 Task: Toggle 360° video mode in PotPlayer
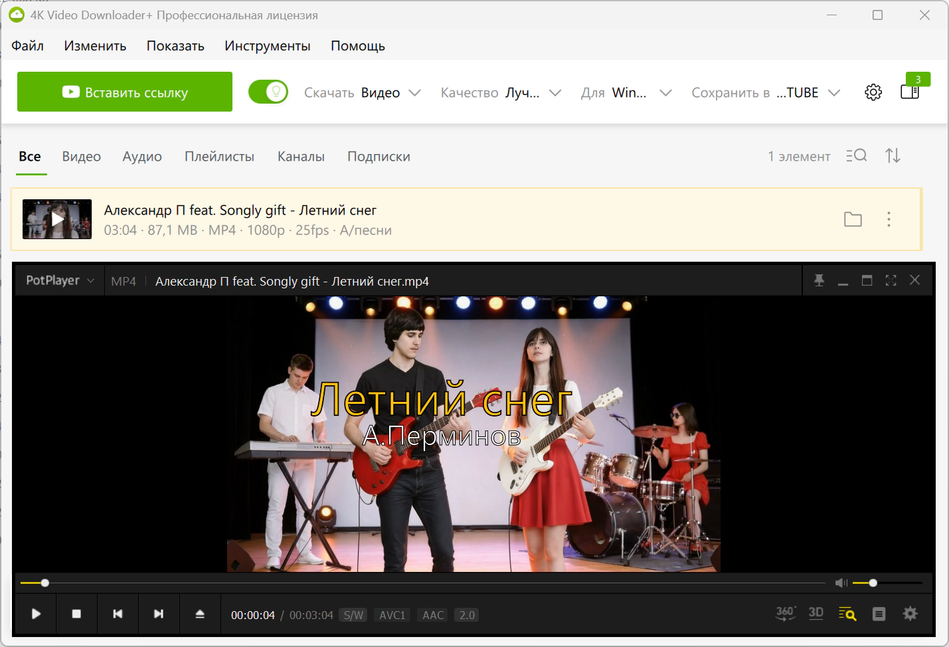pos(786,614)
